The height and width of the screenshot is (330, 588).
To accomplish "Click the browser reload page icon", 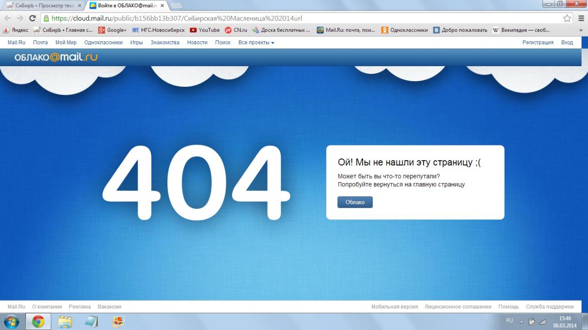I will (x=32, y=18).
